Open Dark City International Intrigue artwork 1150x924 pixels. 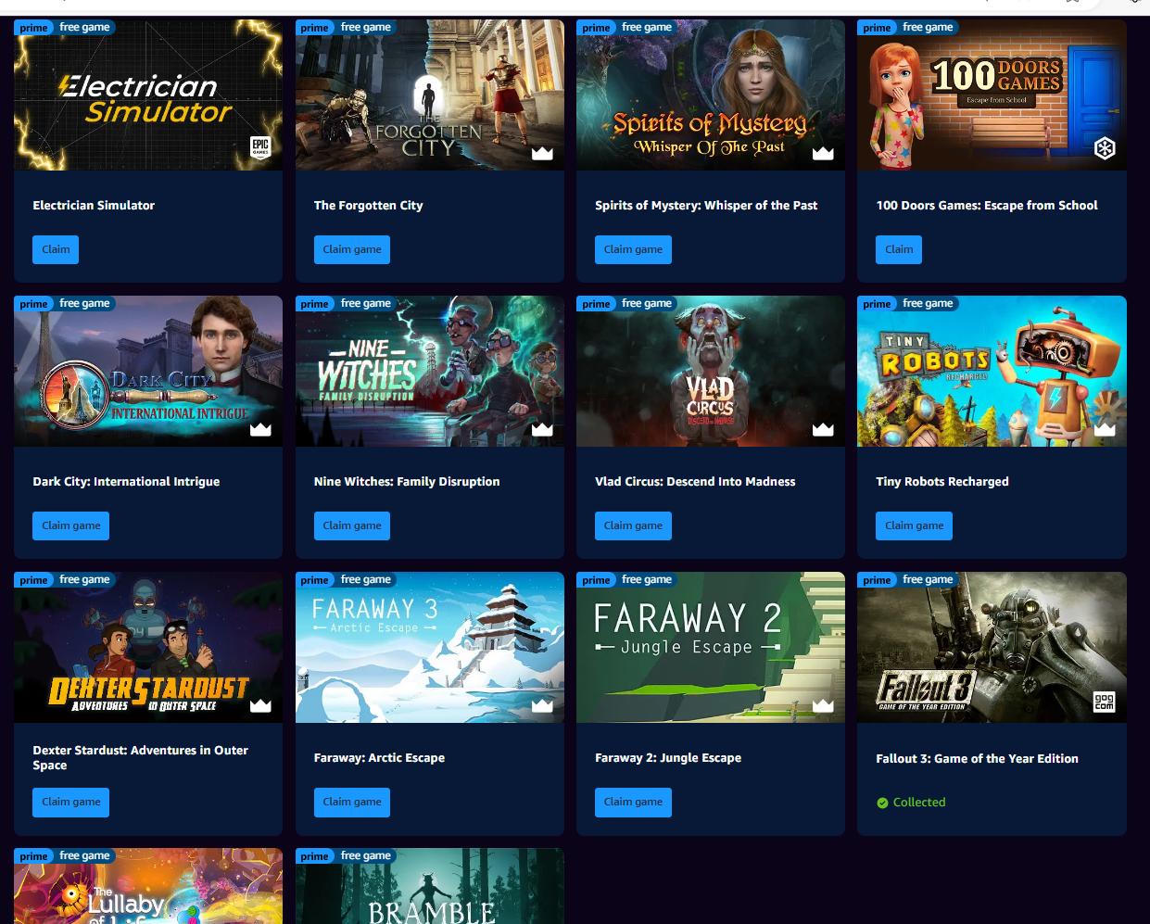click(148, 372)
